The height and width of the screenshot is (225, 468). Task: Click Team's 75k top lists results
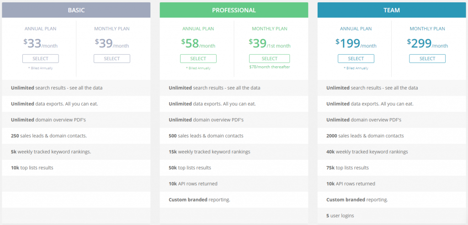tap(347, 167)
